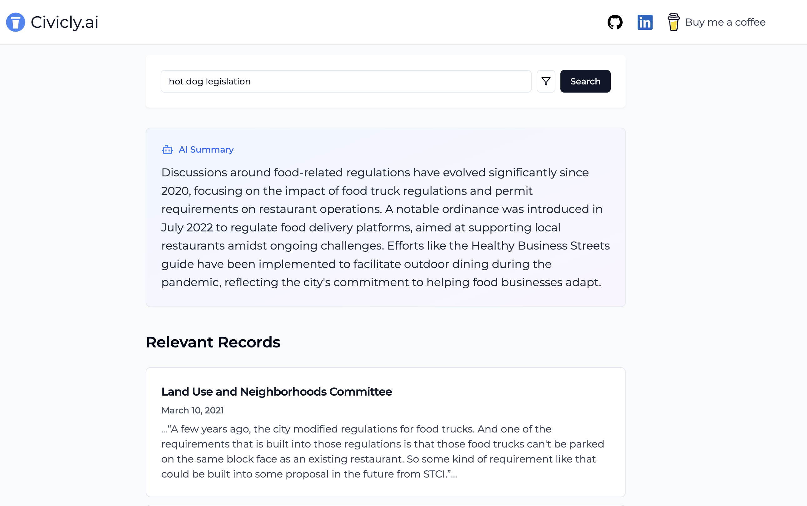Open the GitHub icon link

point(615,22)
